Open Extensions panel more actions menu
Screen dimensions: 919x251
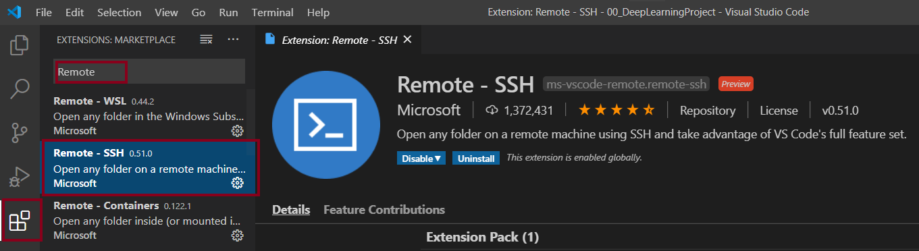(x=233, y=40)
